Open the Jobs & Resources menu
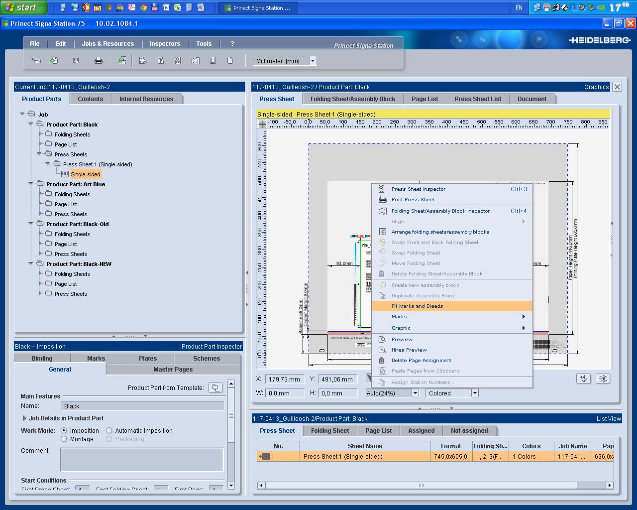This screenshot has height=510, width=637. pos(108,44)
